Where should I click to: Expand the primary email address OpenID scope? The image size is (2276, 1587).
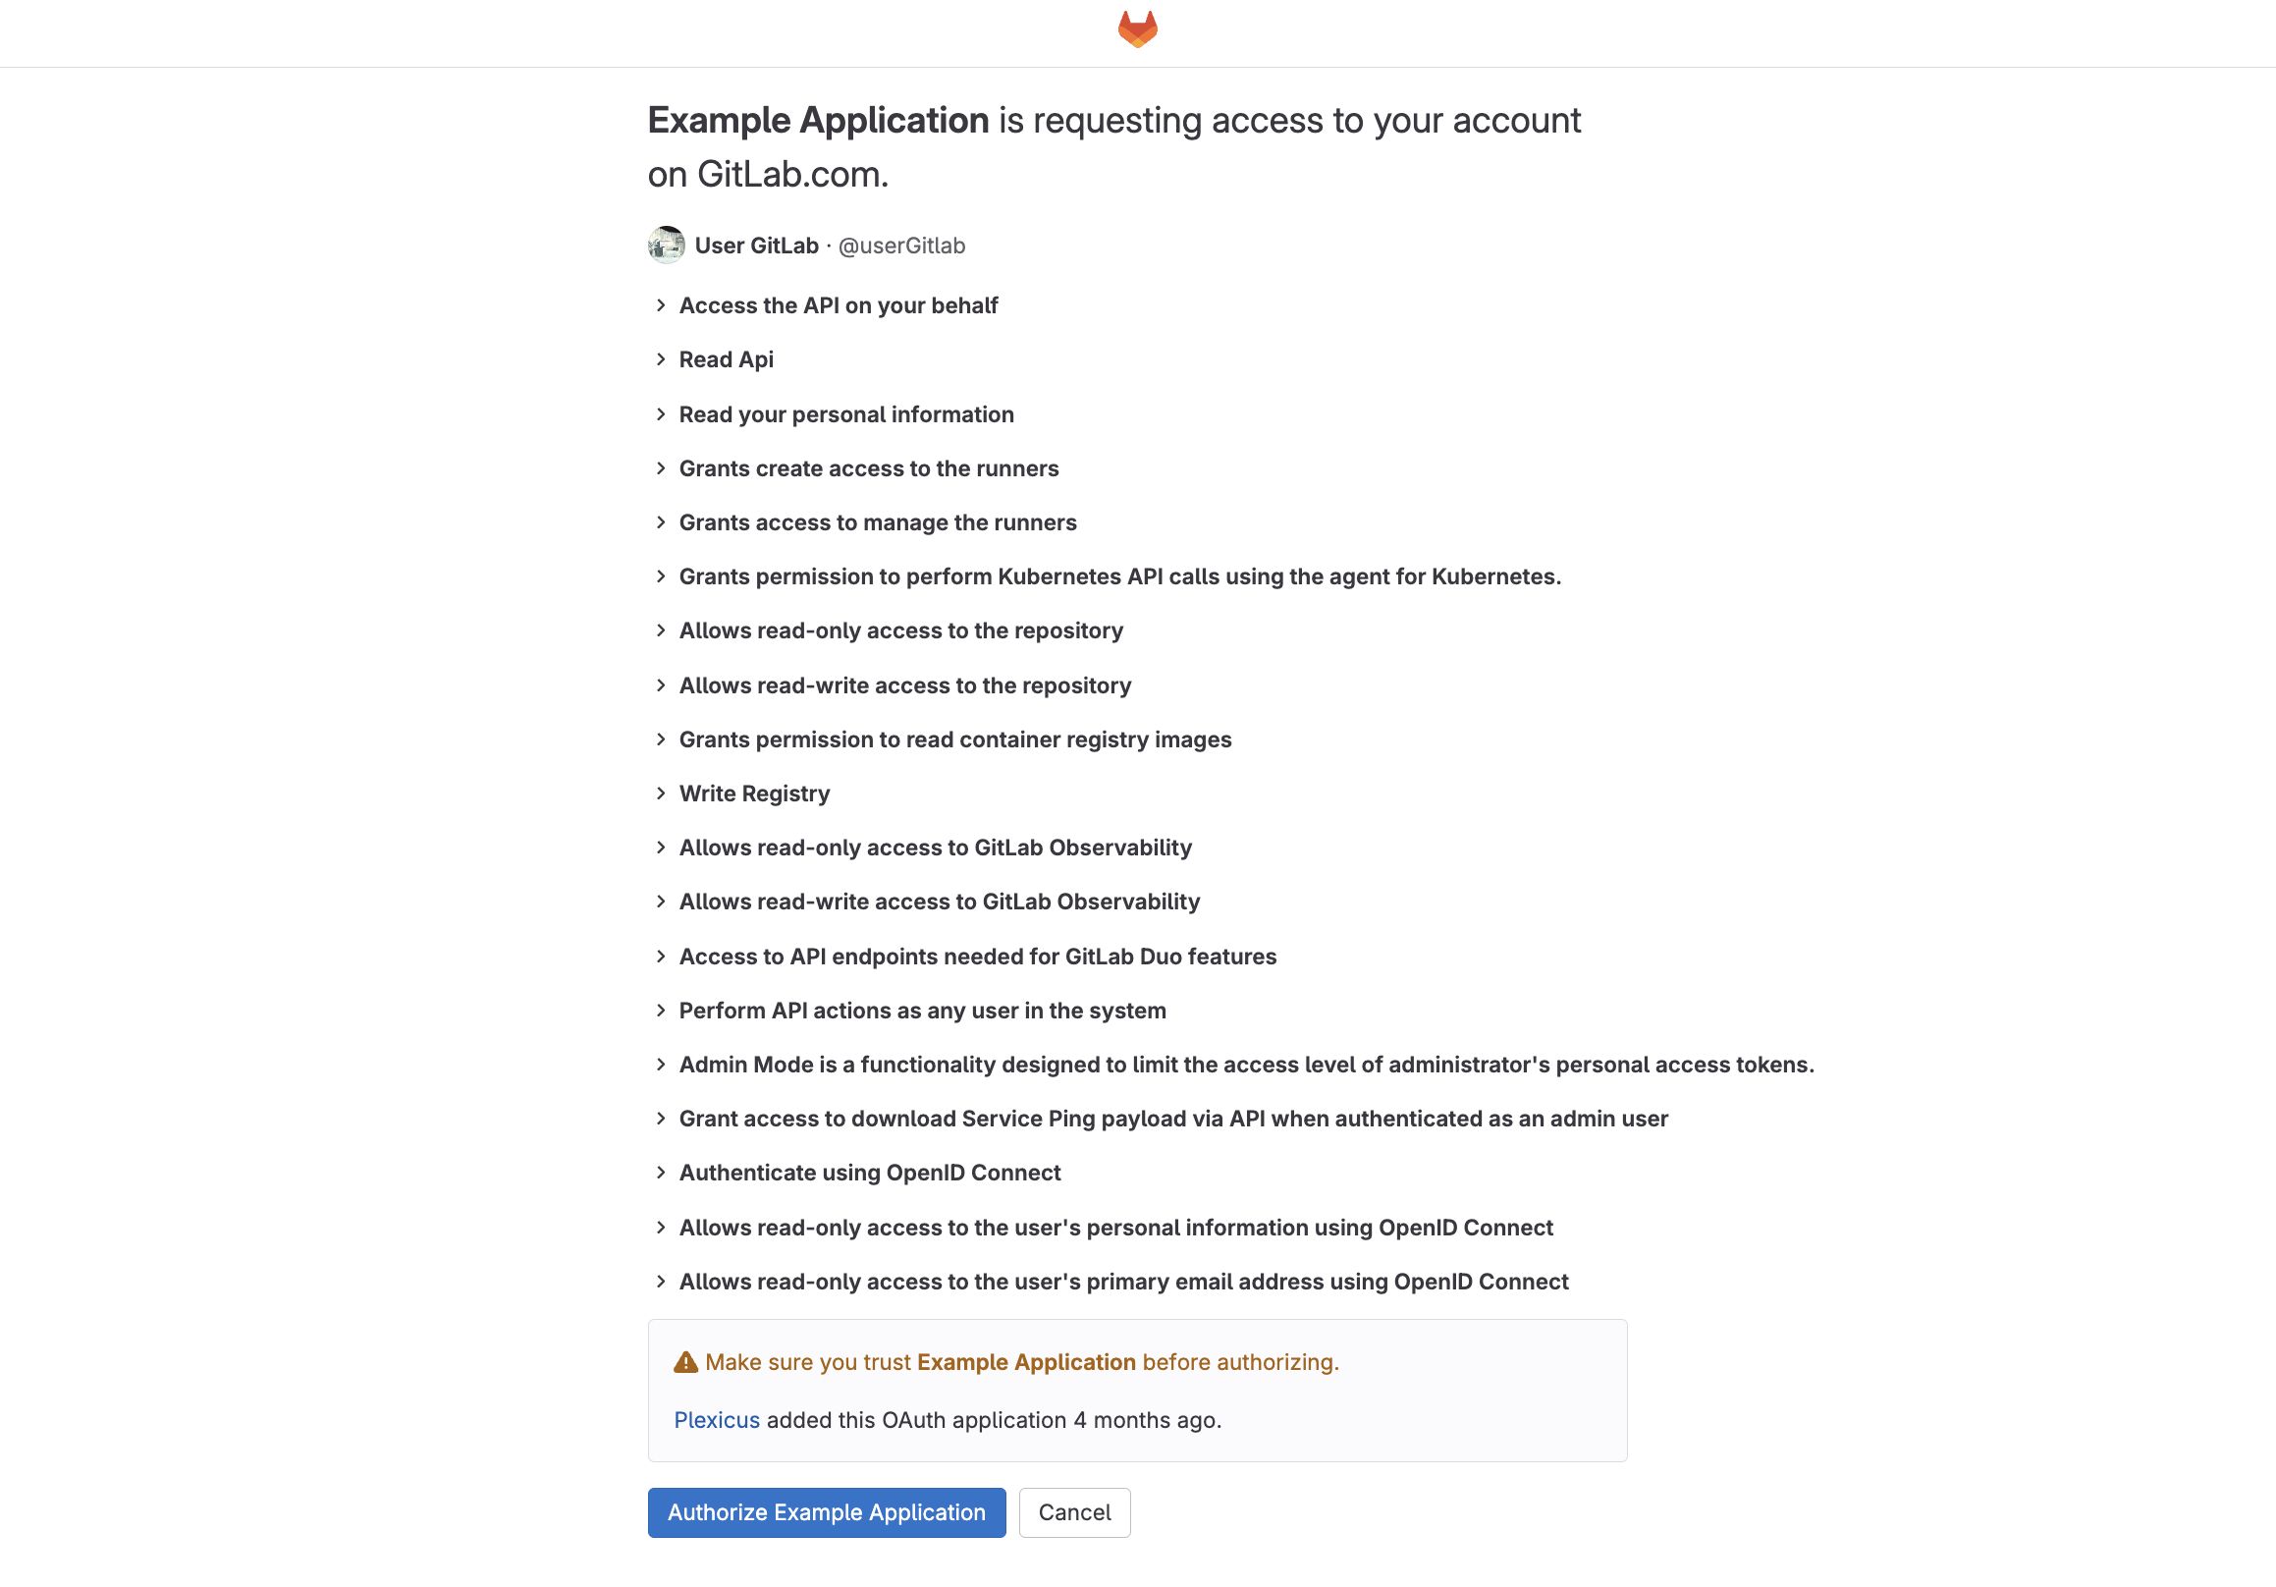[662, 1281]
